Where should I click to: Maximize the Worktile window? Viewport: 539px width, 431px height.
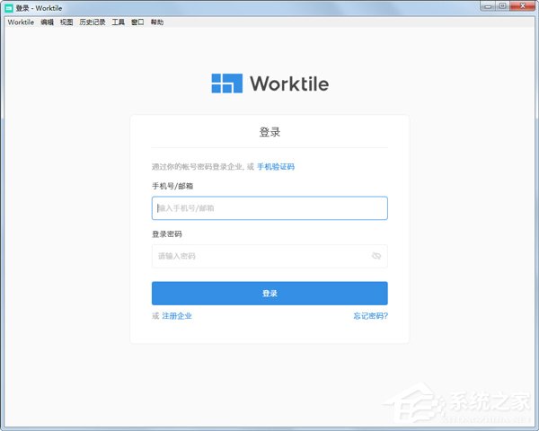[x=502, y=6]
